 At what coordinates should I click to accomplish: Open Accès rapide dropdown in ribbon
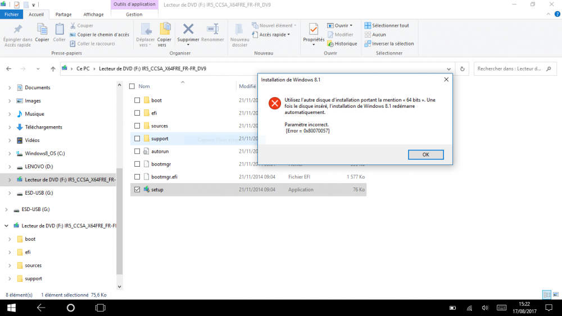pos(271,35)
